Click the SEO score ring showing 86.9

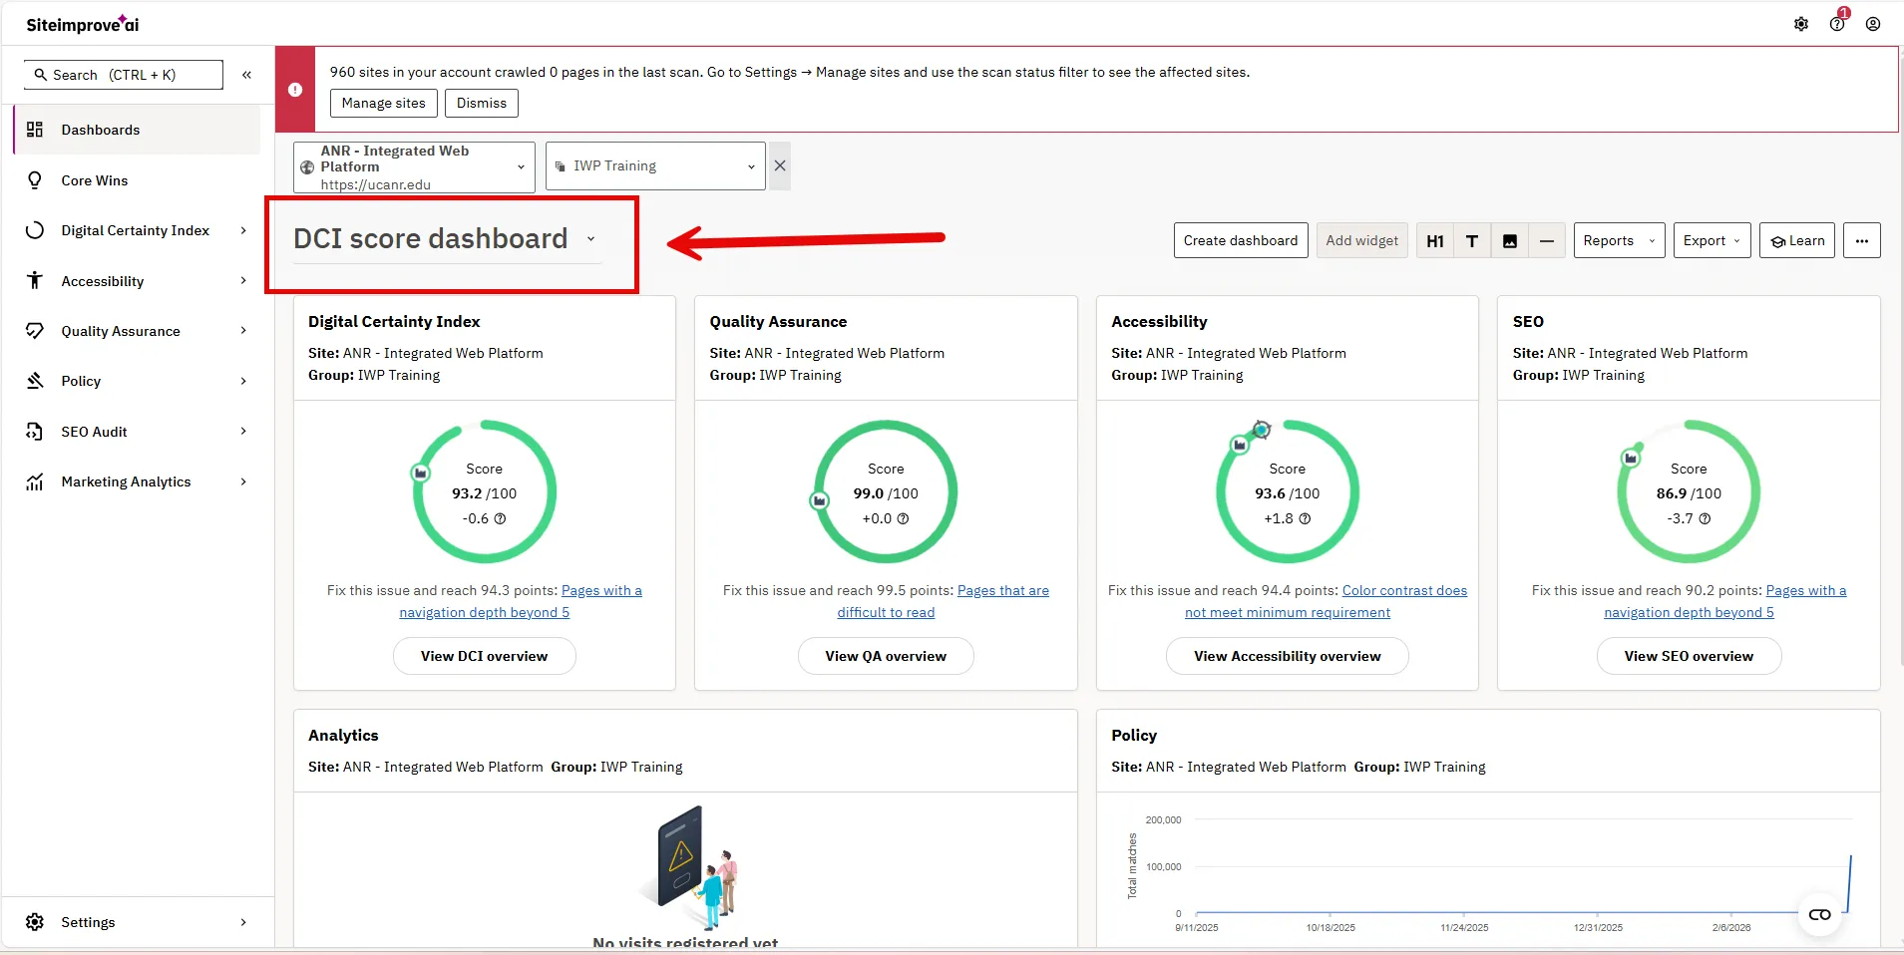click(1688, 491)
